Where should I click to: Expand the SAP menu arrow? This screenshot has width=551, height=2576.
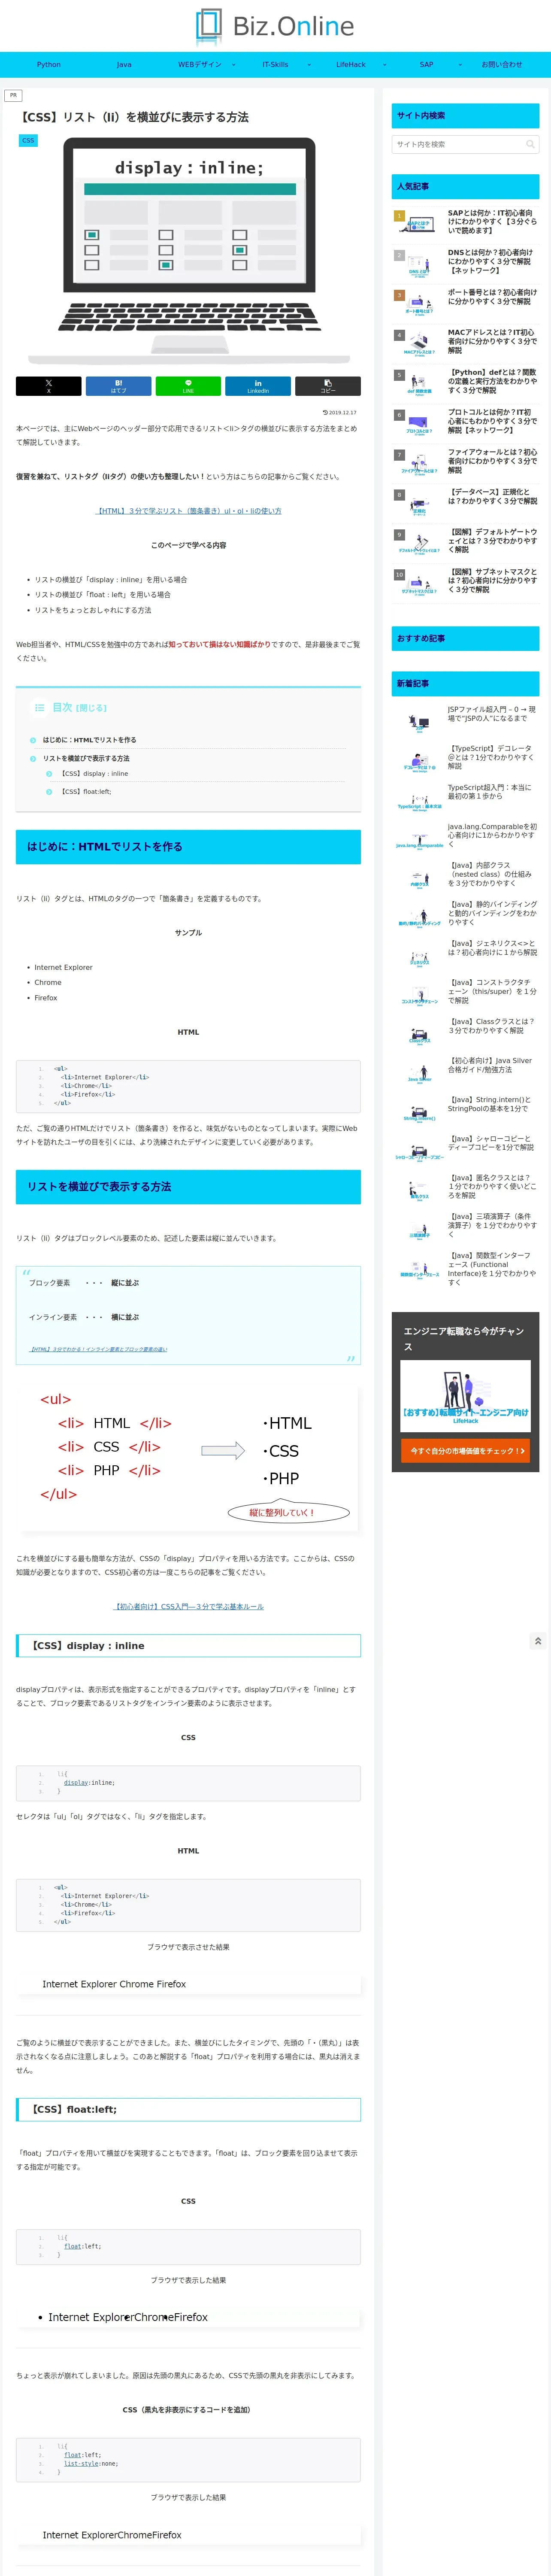[460, 64]
